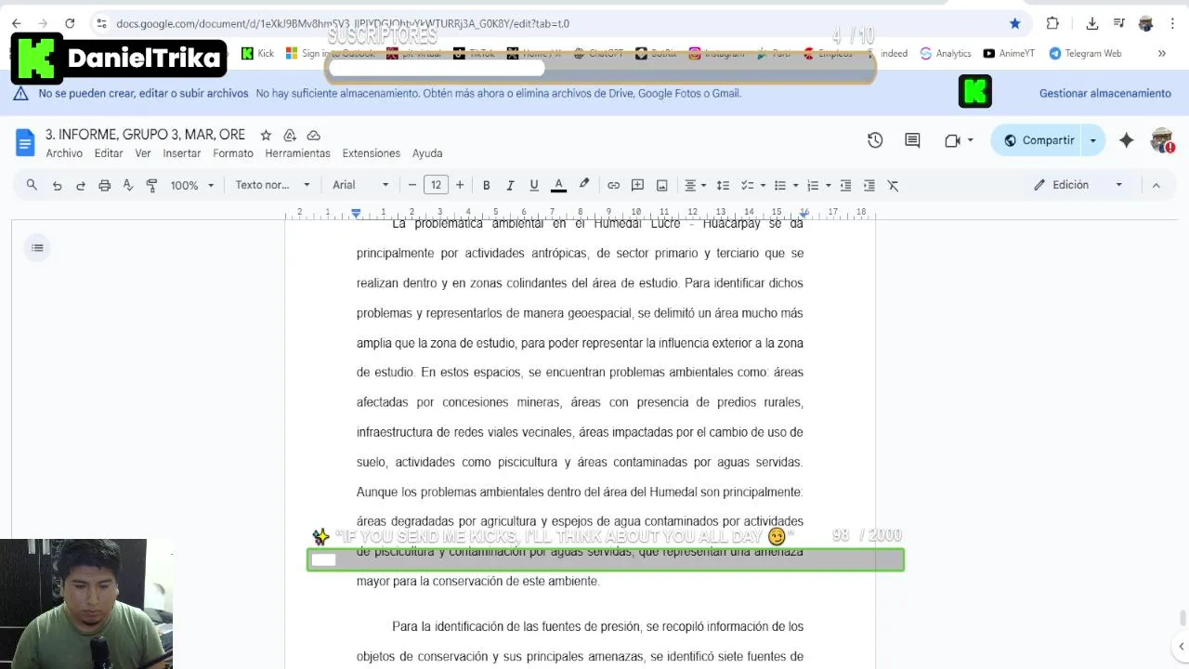Image resolution: width=1189 pixels, height=669 pixels.
Task: Star the document
Action: pos(266,135)
